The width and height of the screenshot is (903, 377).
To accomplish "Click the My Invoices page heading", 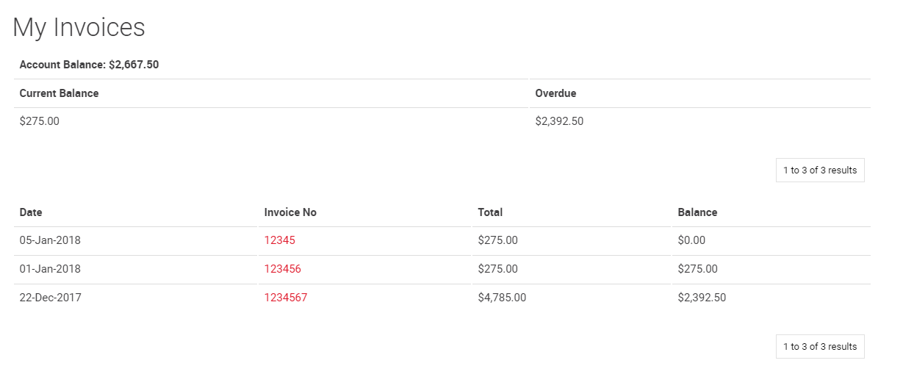I will click(79, 27).
